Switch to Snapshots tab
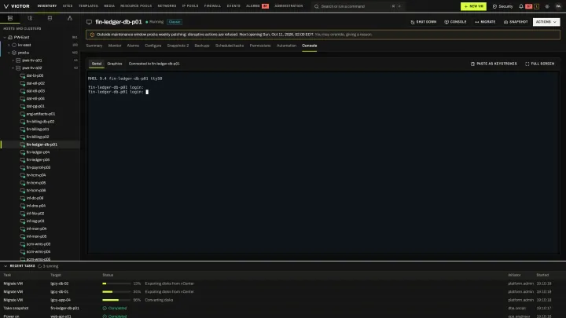Image resolution: width=566 pixels, height=318 pixels. click(178, 46)
